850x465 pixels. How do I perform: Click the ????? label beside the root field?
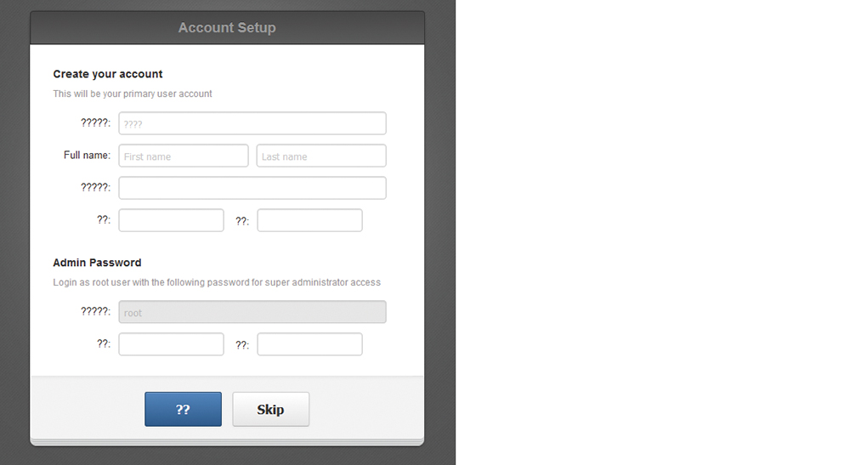point(95,311)
